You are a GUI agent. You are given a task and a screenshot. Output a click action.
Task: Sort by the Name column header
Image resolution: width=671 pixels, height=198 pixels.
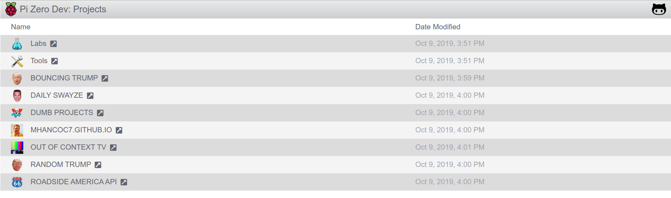[x=20, y=27]
